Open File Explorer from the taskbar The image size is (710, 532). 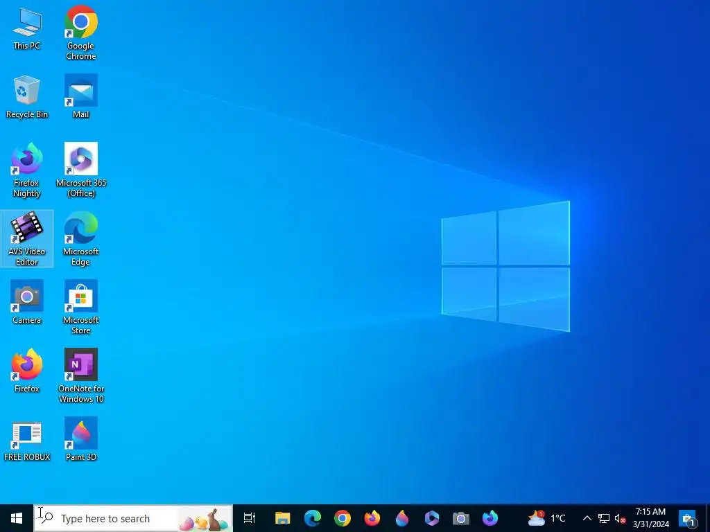tap(283, 518)
